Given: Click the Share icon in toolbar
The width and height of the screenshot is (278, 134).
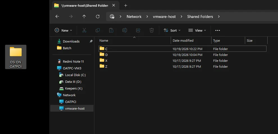Looking at the screenshot, I should 138,30.
